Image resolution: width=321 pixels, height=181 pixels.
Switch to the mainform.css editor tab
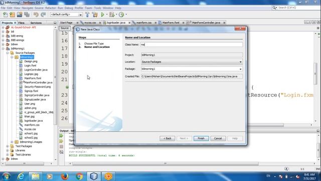pyautogui.click(x=144, y=23)
